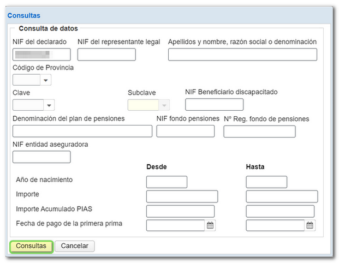Open calendar picker for Desde payment date
The image size is (339, 263).
[x=210, y=225]
